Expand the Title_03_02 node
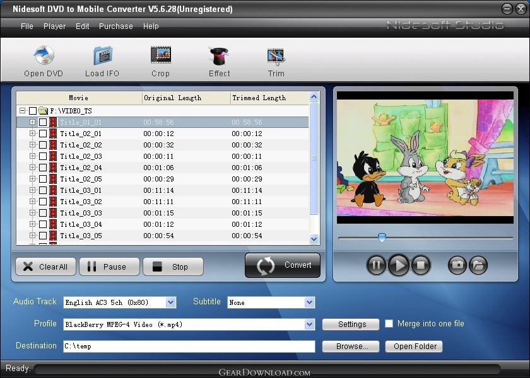Viewport: 530px width, 378px height. (x=32, y=202)
